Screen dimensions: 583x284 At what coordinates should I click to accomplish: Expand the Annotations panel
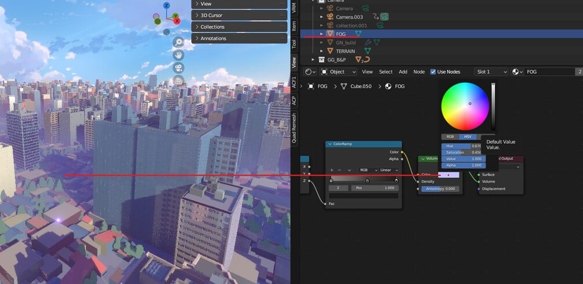(x=239, y=38)
